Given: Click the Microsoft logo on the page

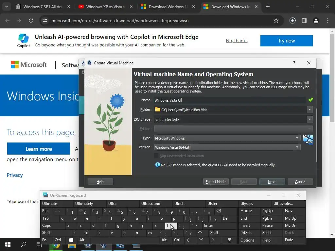Looking at the screenshot, I should 29,65.
